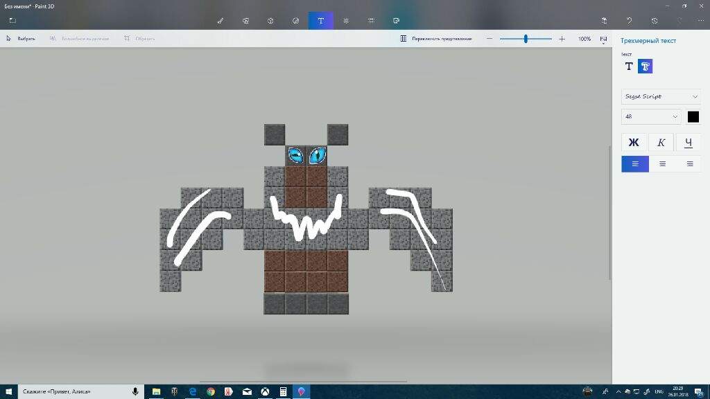Open the Remix 3D library icon
The height and width of the screenshot is (399, 710).
396,21
